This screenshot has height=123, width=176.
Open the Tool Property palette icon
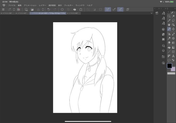163,18
